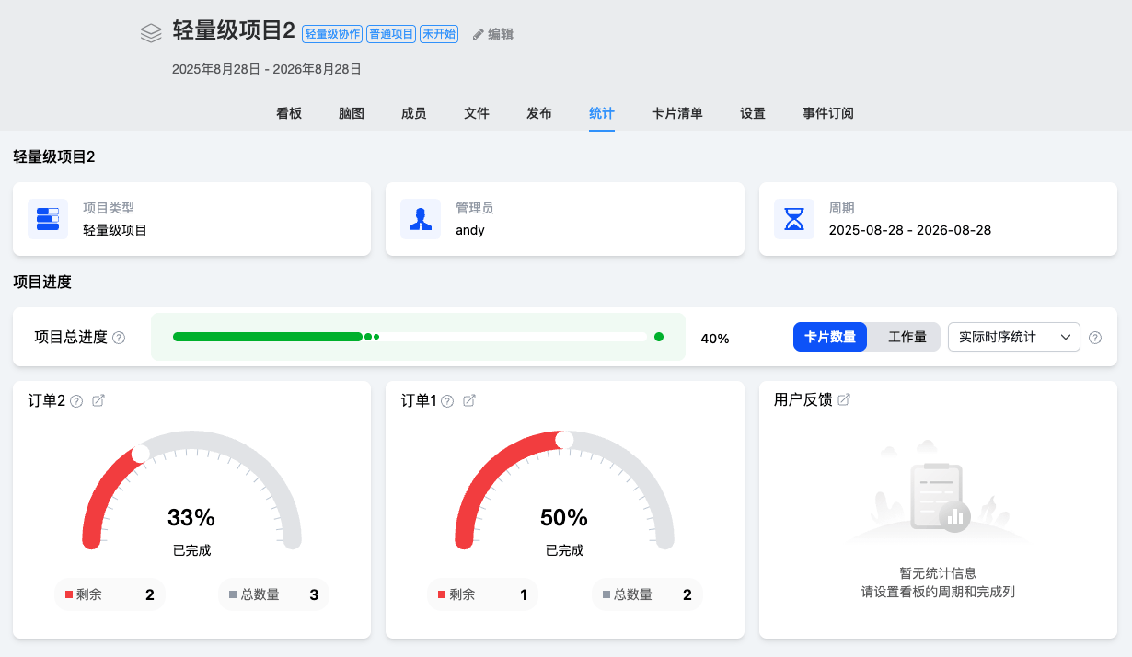
Task: Open external link icon for 用户反馈
Action: tap(843, 399)
